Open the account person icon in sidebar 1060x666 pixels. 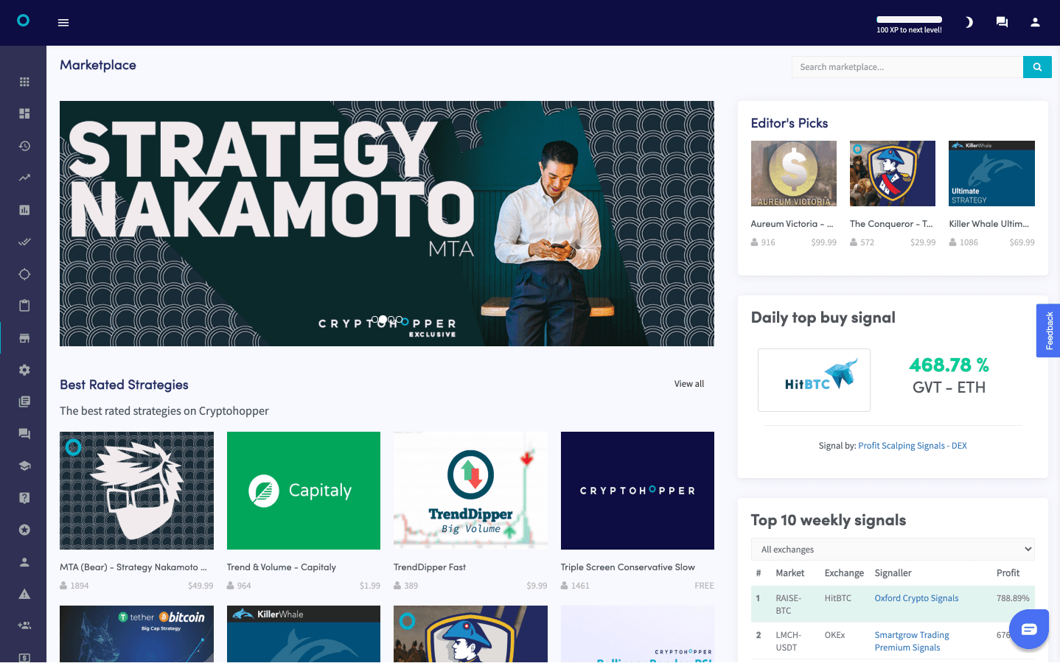click(24, 562)
